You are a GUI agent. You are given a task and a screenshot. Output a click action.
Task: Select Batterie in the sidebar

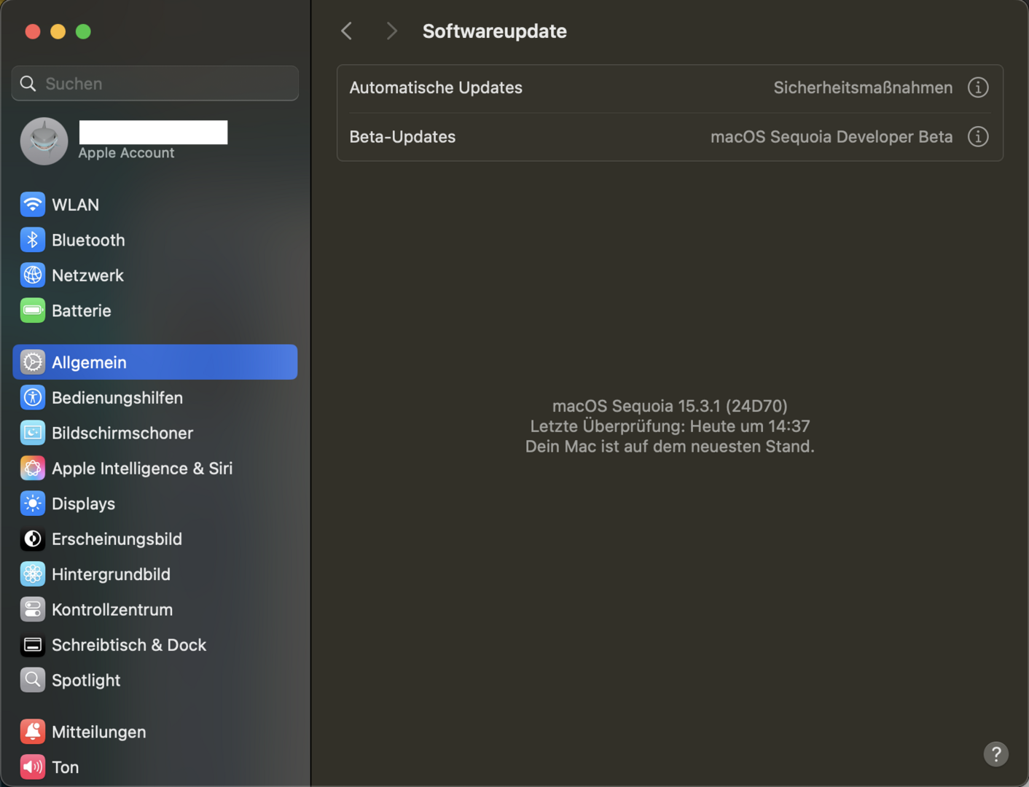(155, 310)
